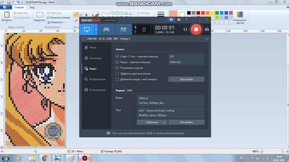Switch to the Вид ribbon tab in Paint
This screenshot has width=289, height=162.
click(32, 8)
